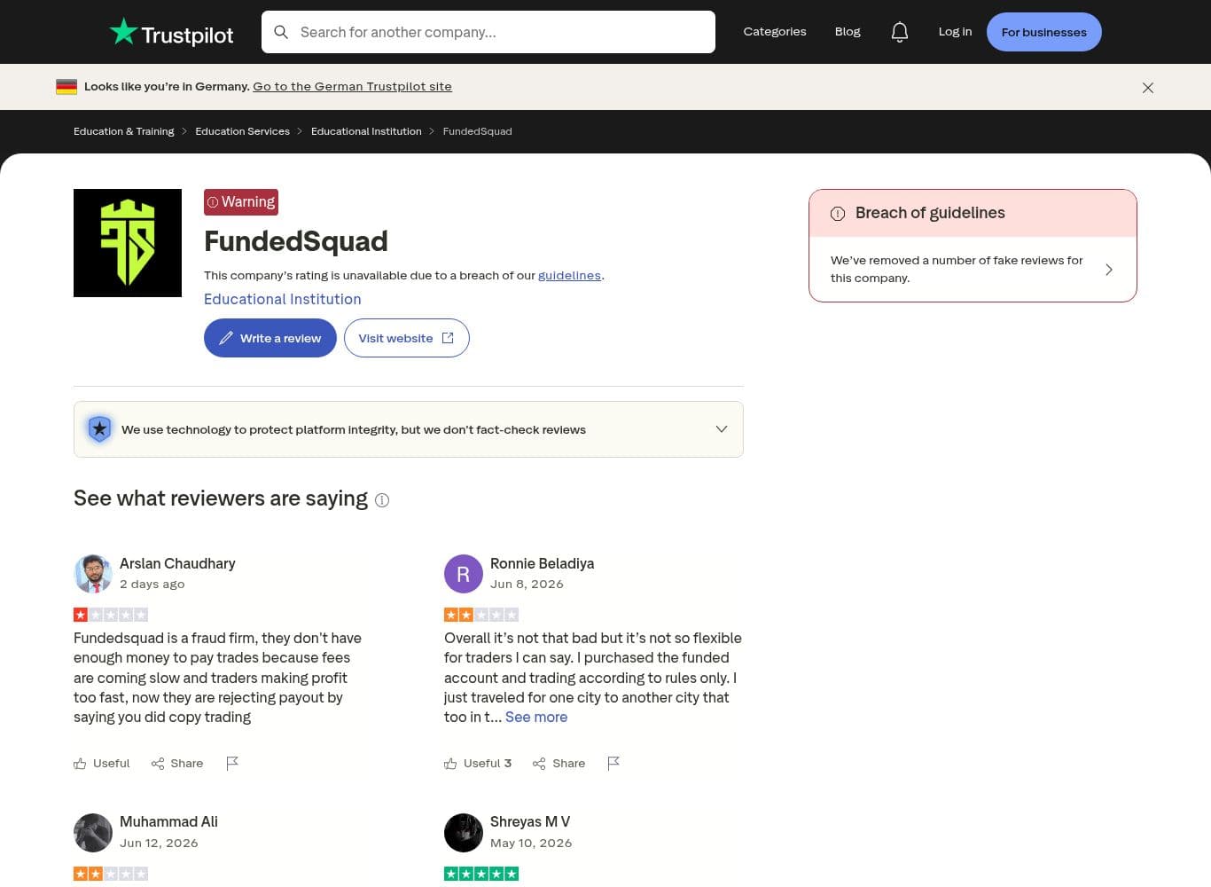Click the 'May 10, 2026' review date
This screenshot has height=887, width=1211.
pyautogui.click(x=531, y=844)
